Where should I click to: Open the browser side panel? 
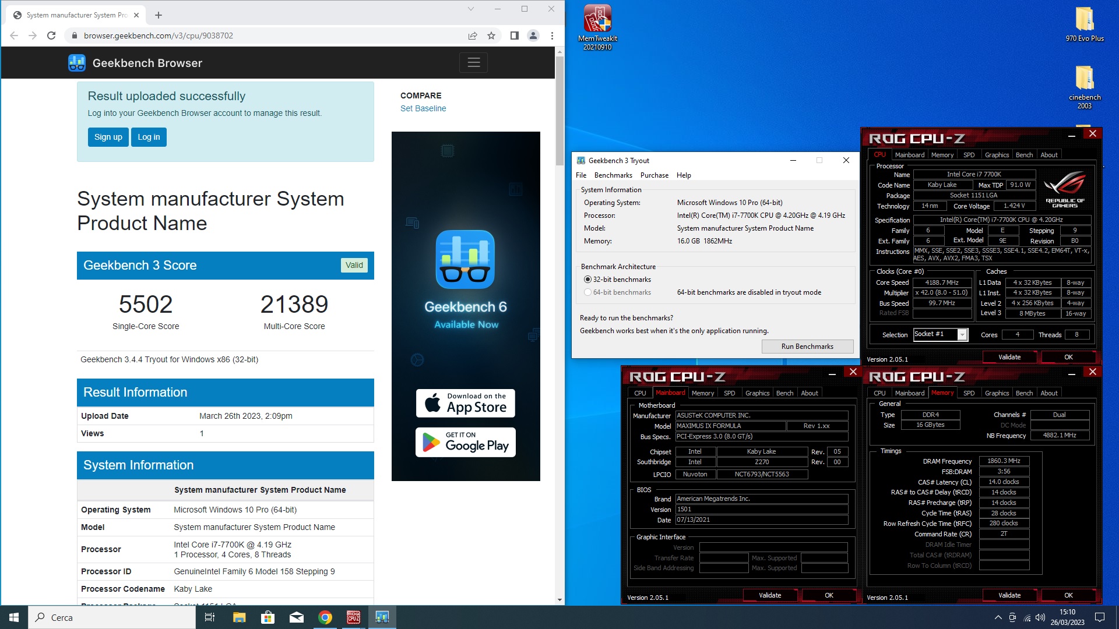(514, 36)
